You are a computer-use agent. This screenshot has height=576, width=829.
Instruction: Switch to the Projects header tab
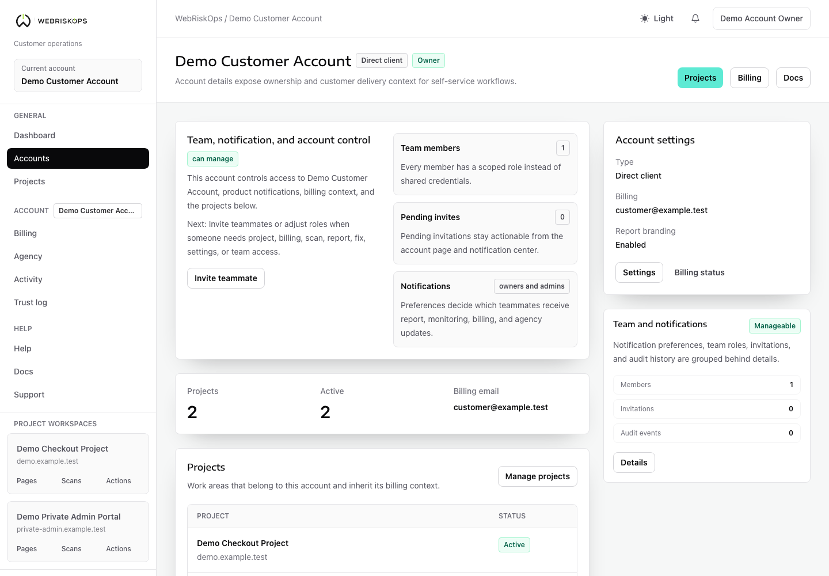700,78
